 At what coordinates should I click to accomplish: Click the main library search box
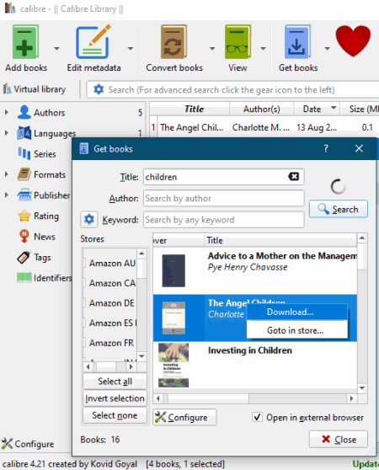point(233,89)
